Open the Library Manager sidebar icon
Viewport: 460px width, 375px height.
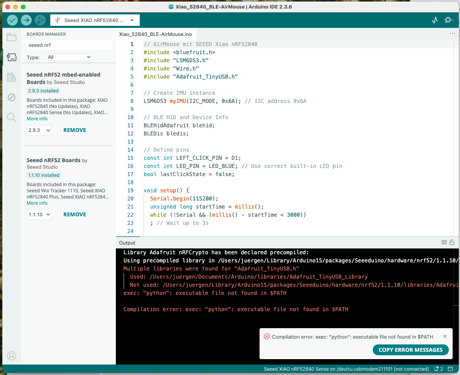click(x=12, y=77)
